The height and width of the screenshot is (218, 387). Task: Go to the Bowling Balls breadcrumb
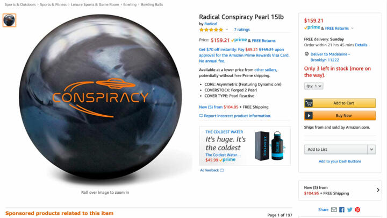coord(152,4)
